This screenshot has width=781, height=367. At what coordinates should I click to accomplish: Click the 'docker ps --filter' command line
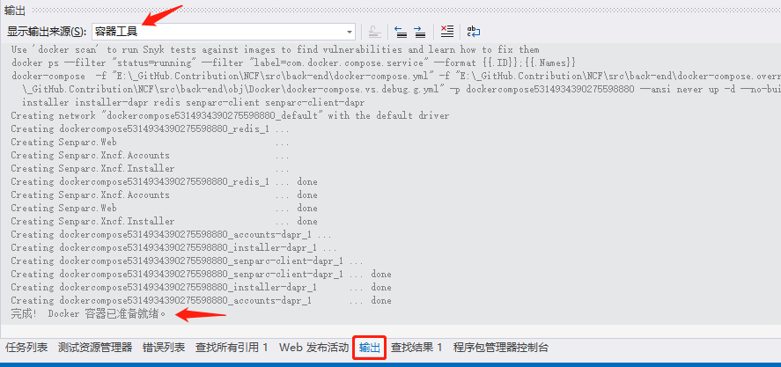(x=293, y=62)
